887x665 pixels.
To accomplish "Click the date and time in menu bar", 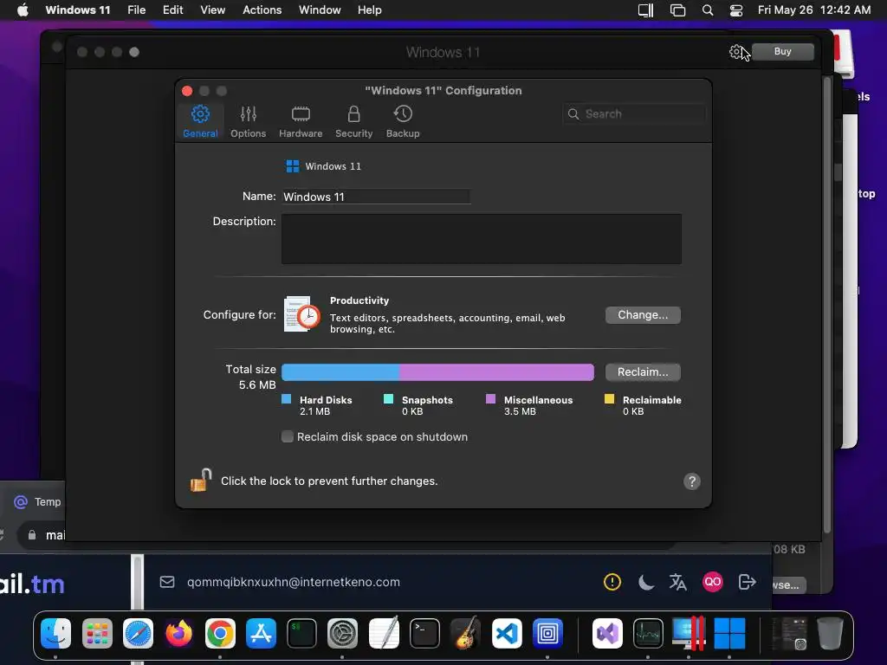I will 814,10.
